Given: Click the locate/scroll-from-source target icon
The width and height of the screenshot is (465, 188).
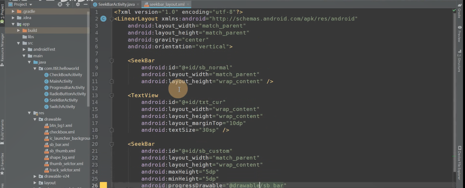Looking at the screenshot, I should (x=60, y=4).
